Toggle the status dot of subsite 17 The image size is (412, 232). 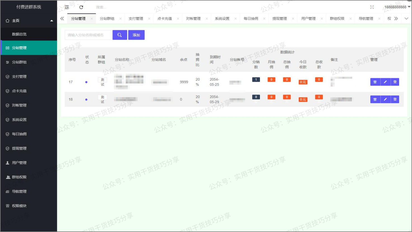[87, 82]
